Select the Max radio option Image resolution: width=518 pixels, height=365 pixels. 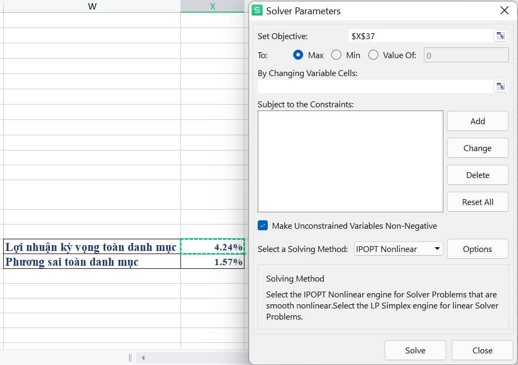point(298,55)
